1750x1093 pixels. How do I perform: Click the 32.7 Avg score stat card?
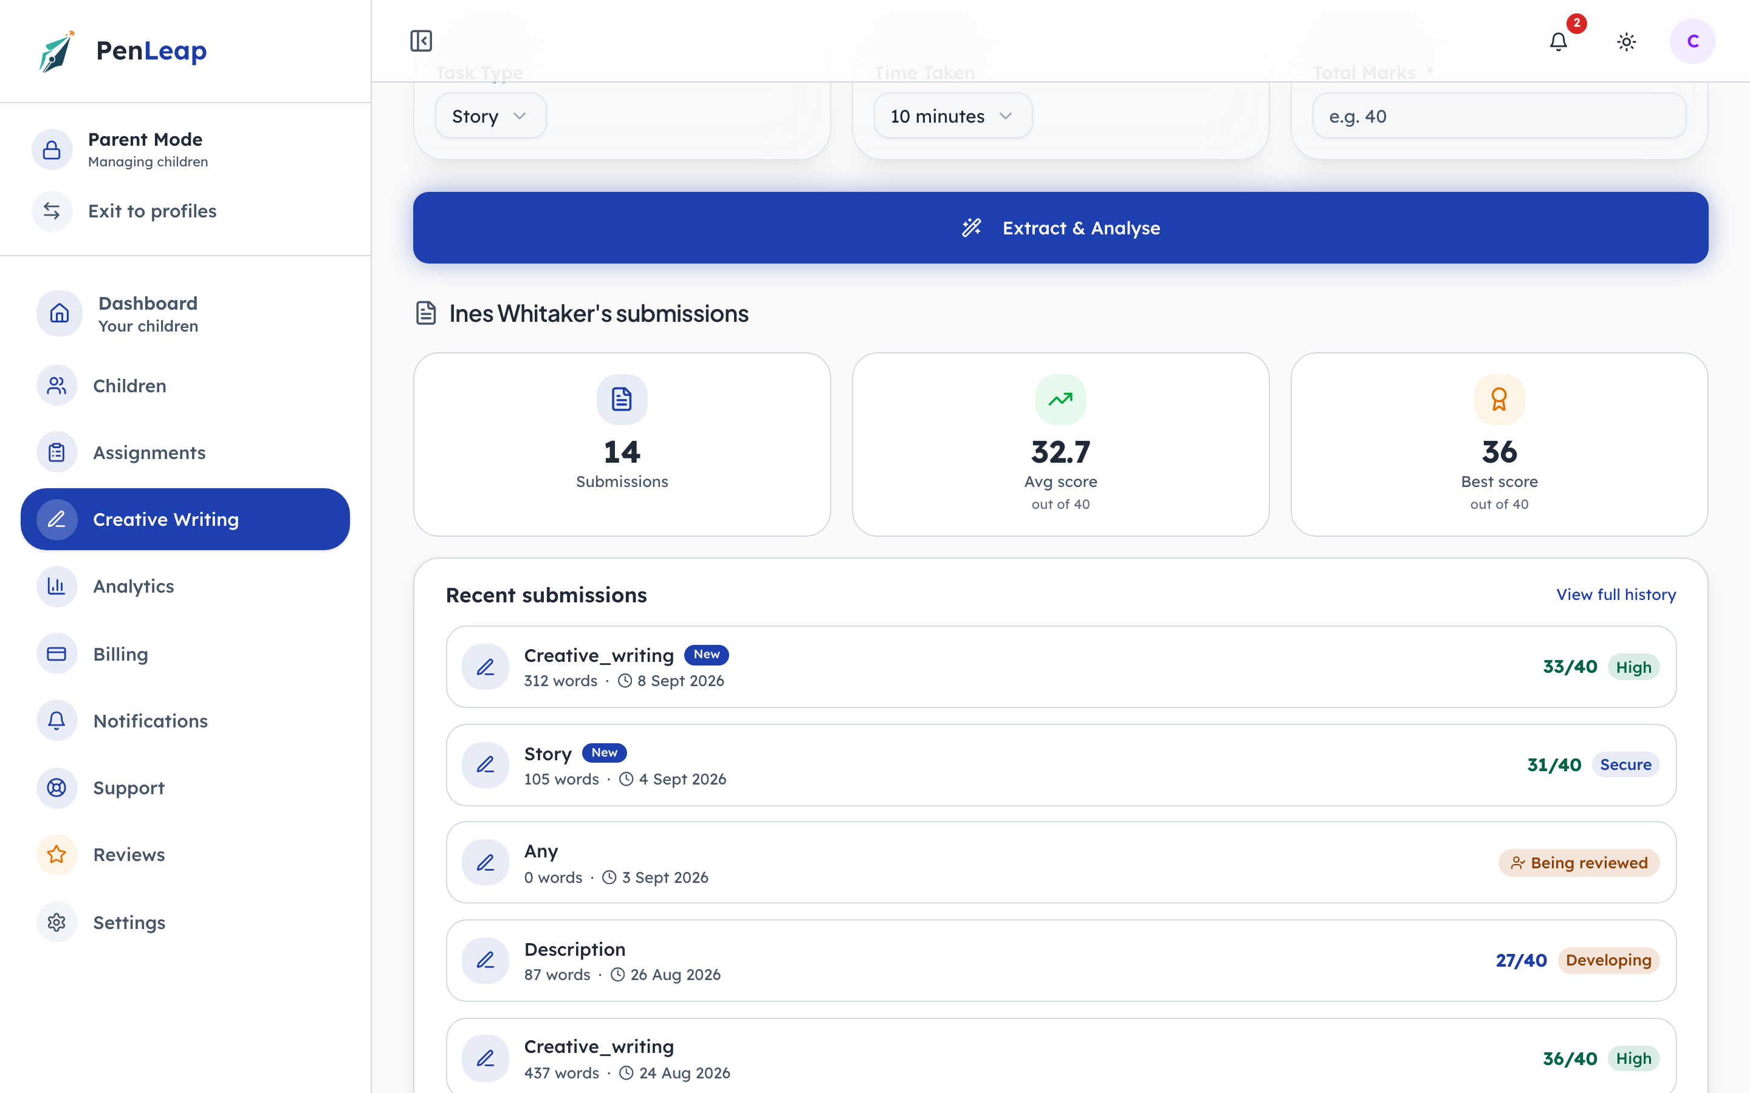(1061, 444)
